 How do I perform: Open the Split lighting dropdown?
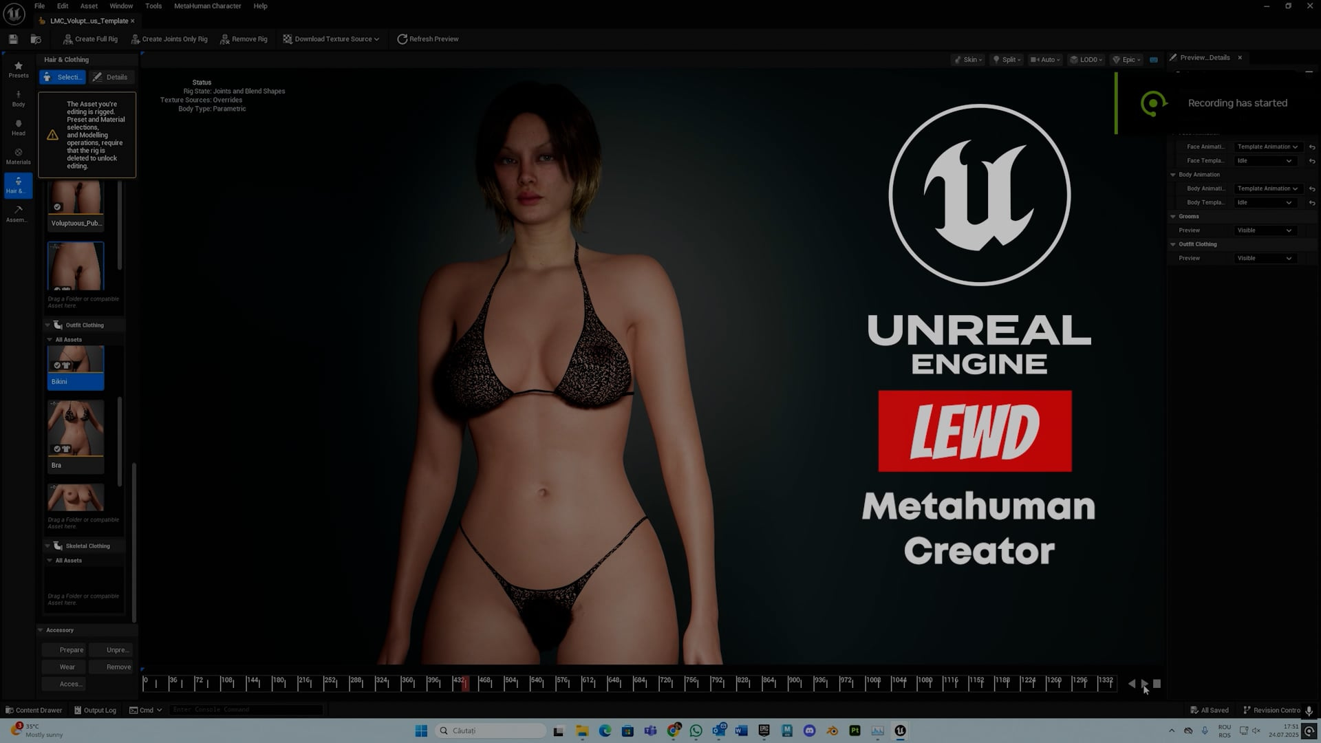[1007, 60]
